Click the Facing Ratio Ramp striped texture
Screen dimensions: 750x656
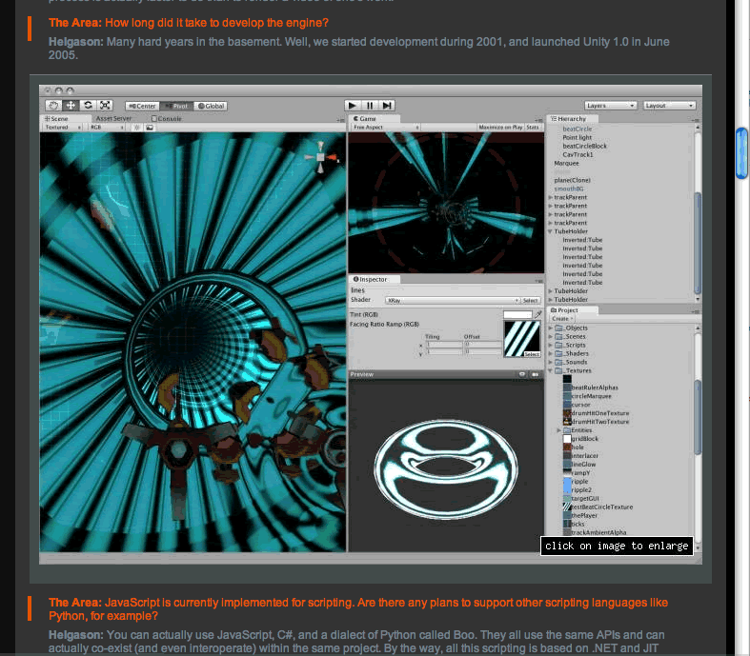coord(522,339)
